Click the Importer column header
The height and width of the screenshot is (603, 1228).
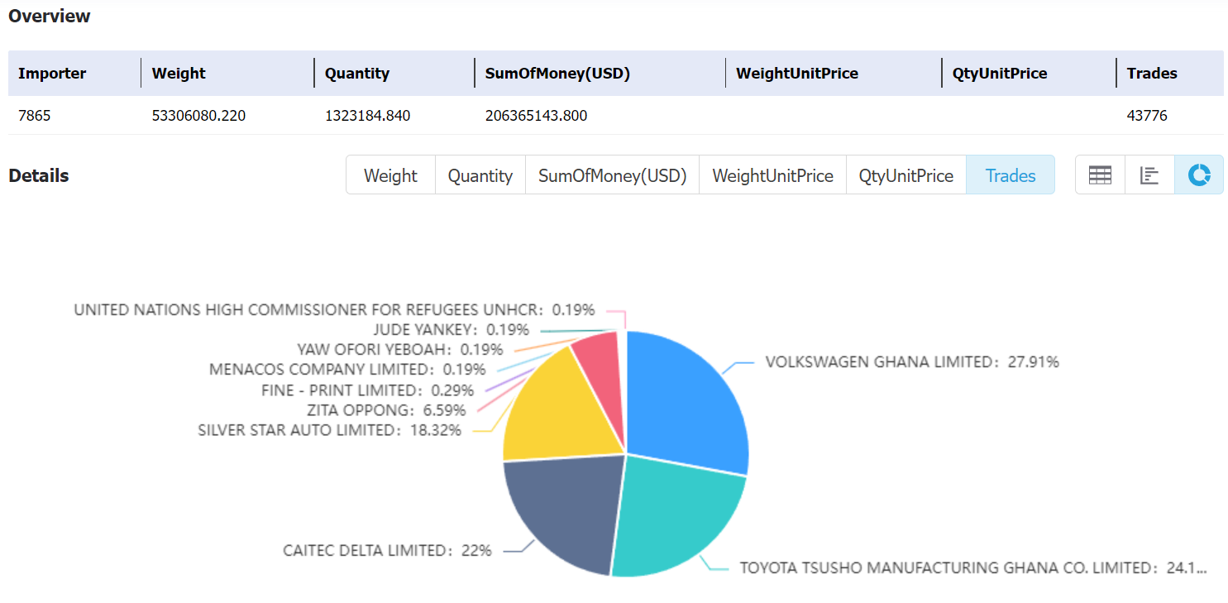pos(52,73)
